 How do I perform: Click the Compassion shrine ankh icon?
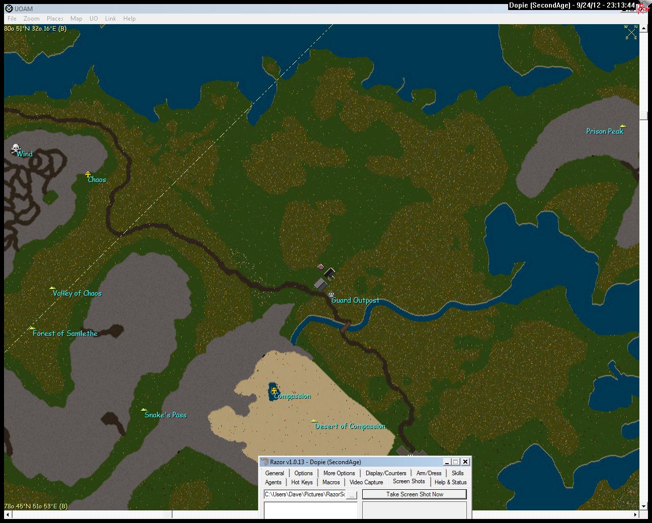[x=274, y=391]
